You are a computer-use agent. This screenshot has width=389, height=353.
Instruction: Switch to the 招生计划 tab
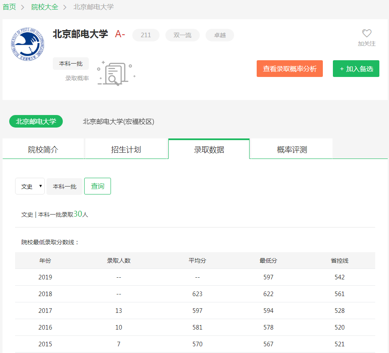126,150
